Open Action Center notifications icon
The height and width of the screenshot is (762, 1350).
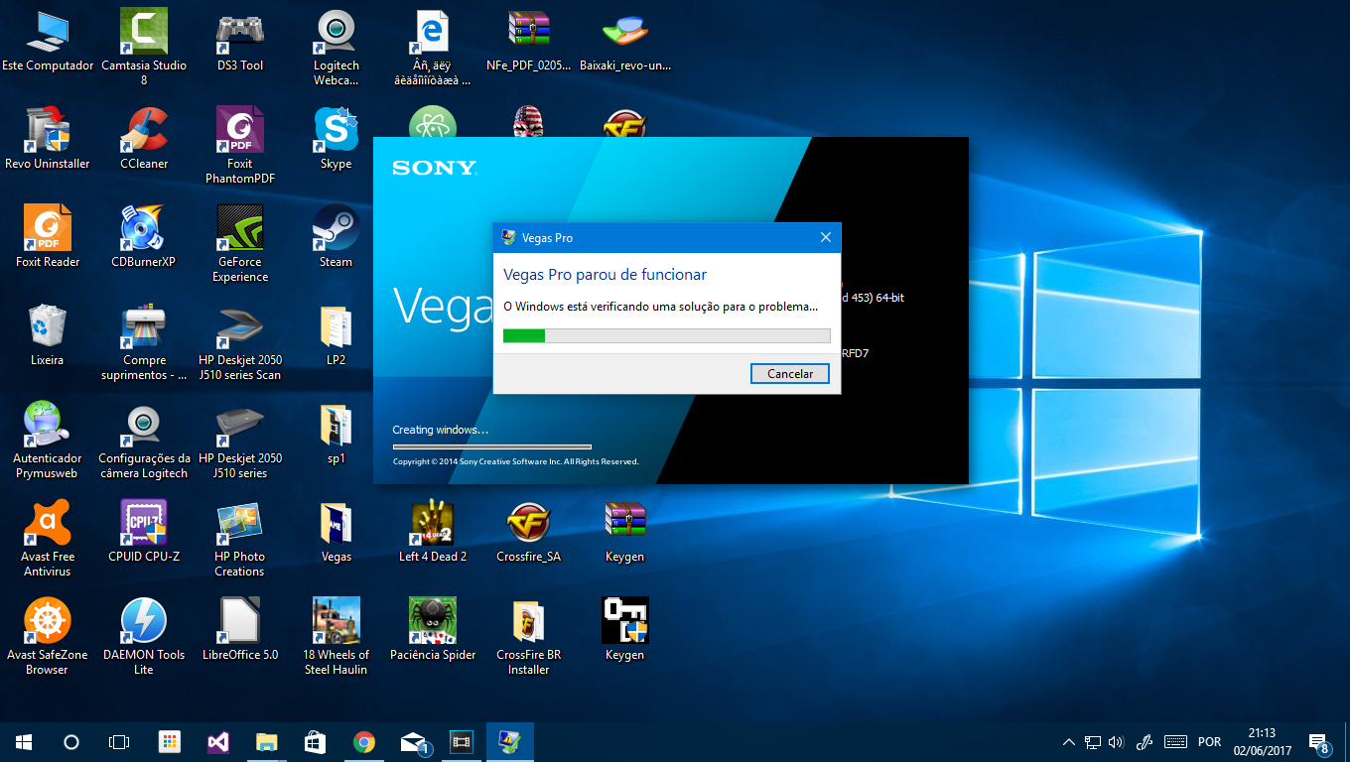(1318, 742)
